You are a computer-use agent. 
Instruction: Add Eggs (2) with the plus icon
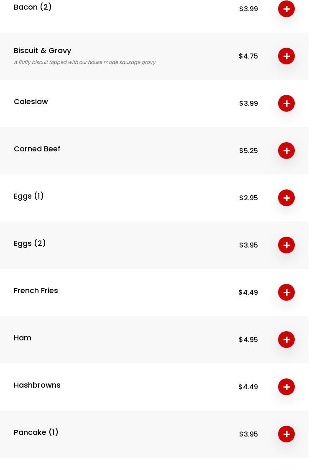tap(286, 245)
